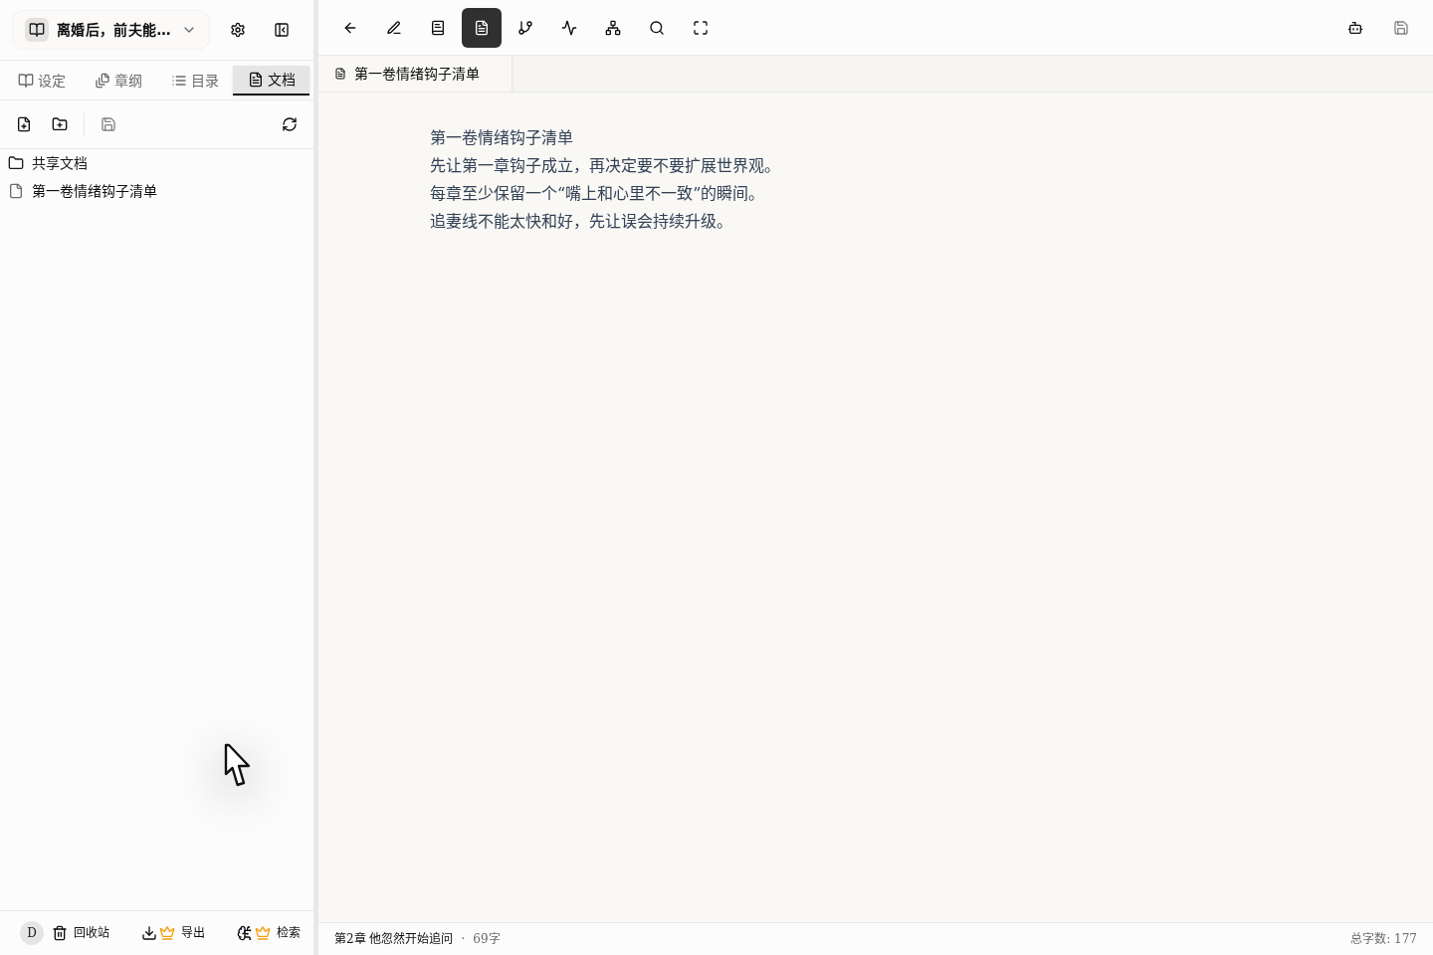
Task: Click the line starting 先让第一章钩子成立
Action: [604, 165]
